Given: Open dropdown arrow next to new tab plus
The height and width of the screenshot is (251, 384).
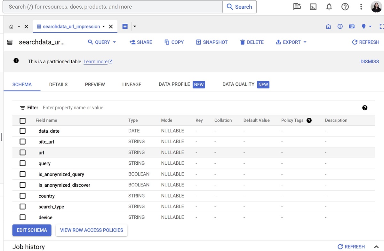Looking at the screenshot, I should pos(135,27).
